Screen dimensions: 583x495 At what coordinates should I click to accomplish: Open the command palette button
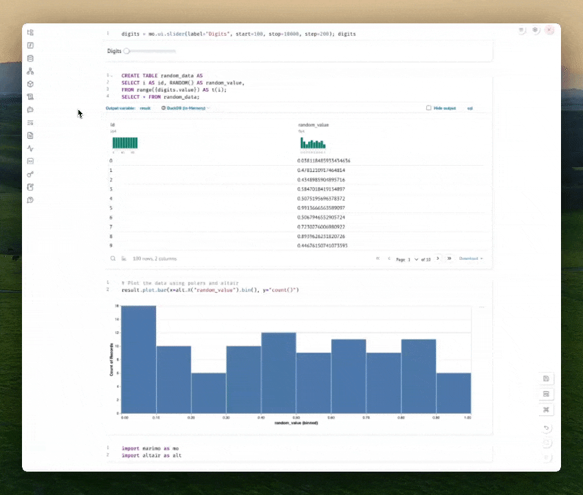click(546, 410)
